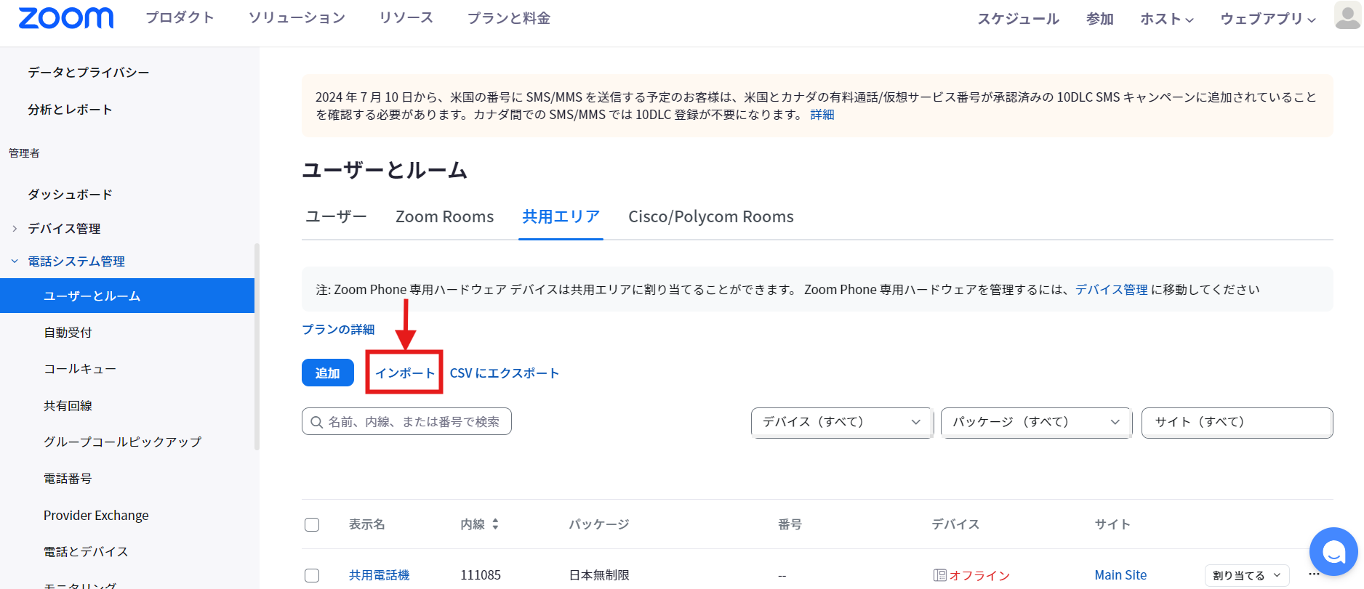Click the サイト column header
1364x589 pixels.
[1112, 524]
